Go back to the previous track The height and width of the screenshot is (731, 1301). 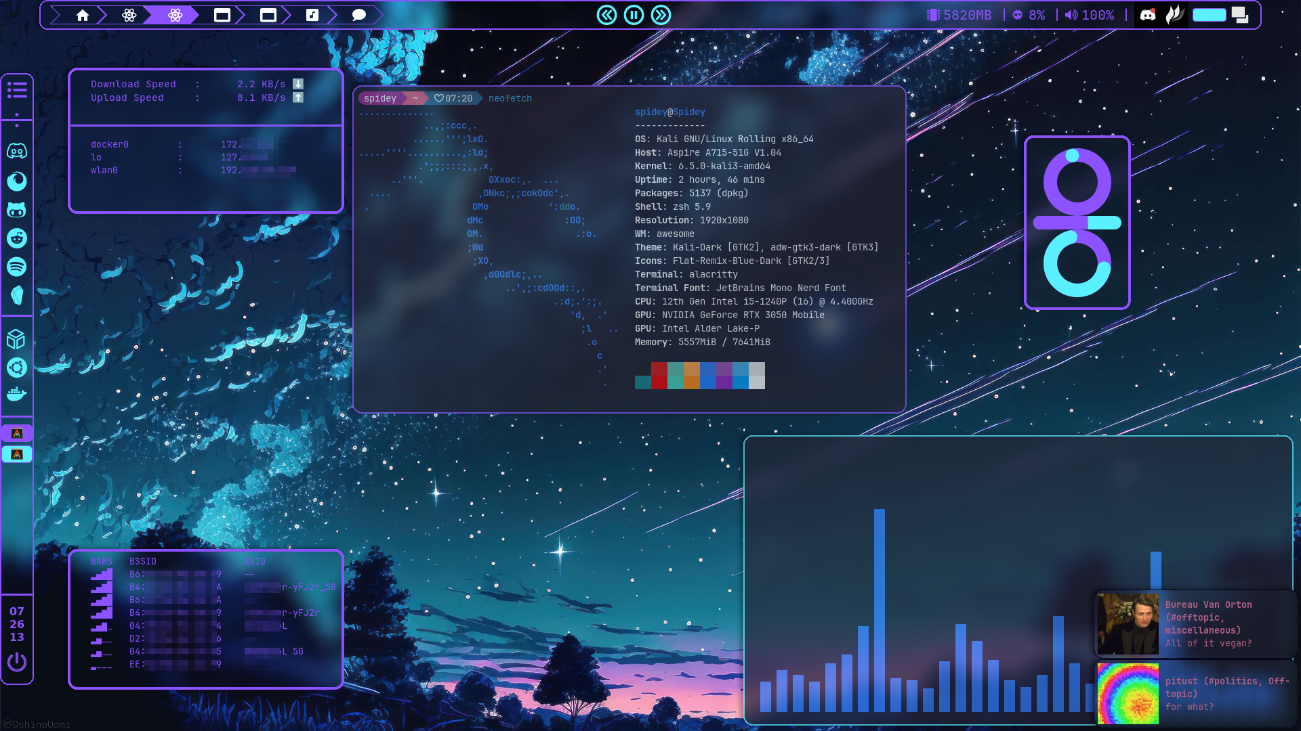(x=606, y=15)
